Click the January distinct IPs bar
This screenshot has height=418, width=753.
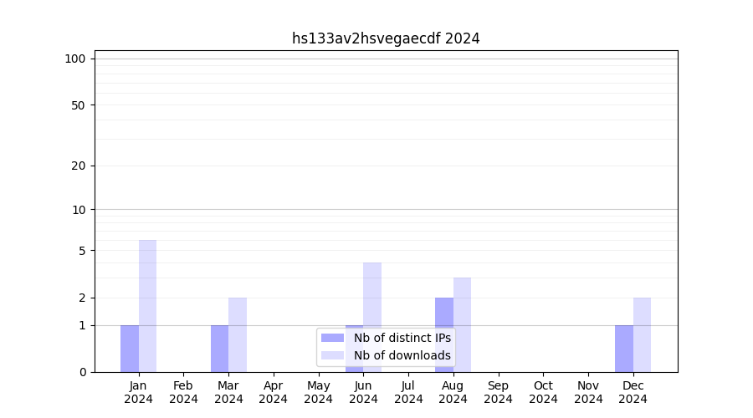(x=130, y=349)
